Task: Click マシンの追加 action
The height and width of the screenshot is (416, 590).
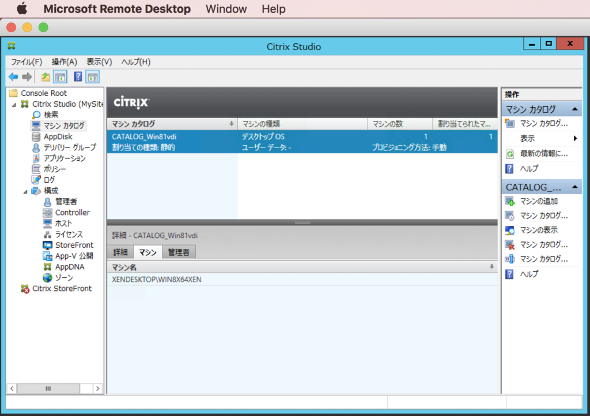Action: pos(539,201)
